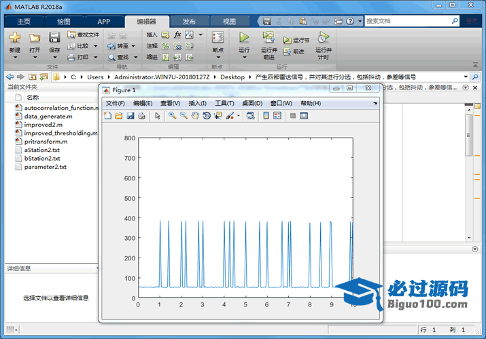Open Figure 1 插入(I) menu
This screenshot has width=486, height=339.
point(197,103)
